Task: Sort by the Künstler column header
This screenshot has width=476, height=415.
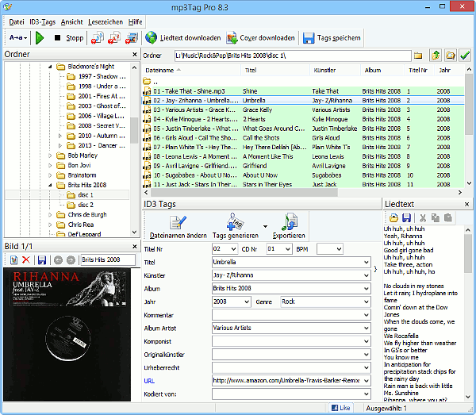Action: 335,70
